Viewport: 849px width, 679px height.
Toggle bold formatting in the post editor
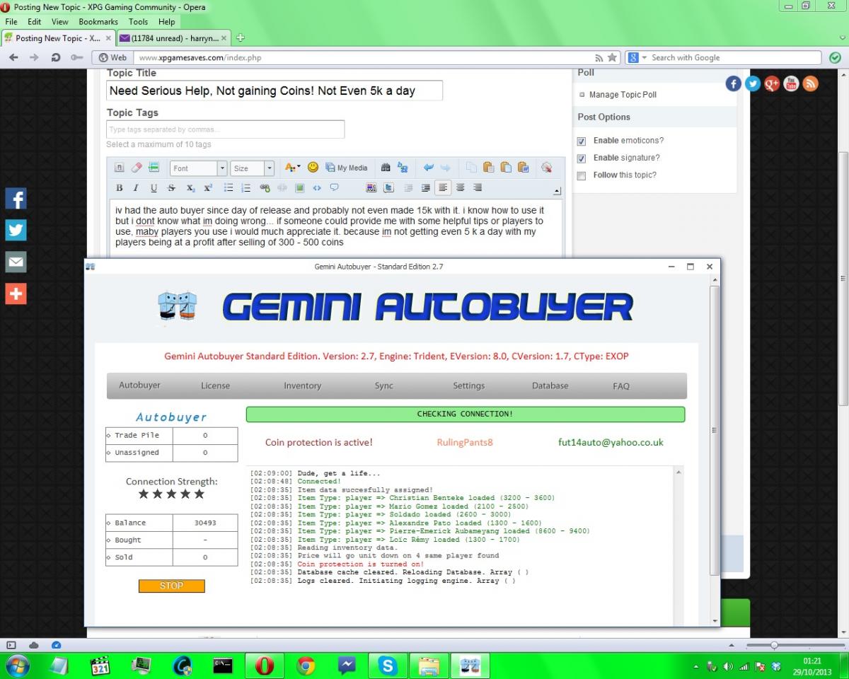(119, 188)
